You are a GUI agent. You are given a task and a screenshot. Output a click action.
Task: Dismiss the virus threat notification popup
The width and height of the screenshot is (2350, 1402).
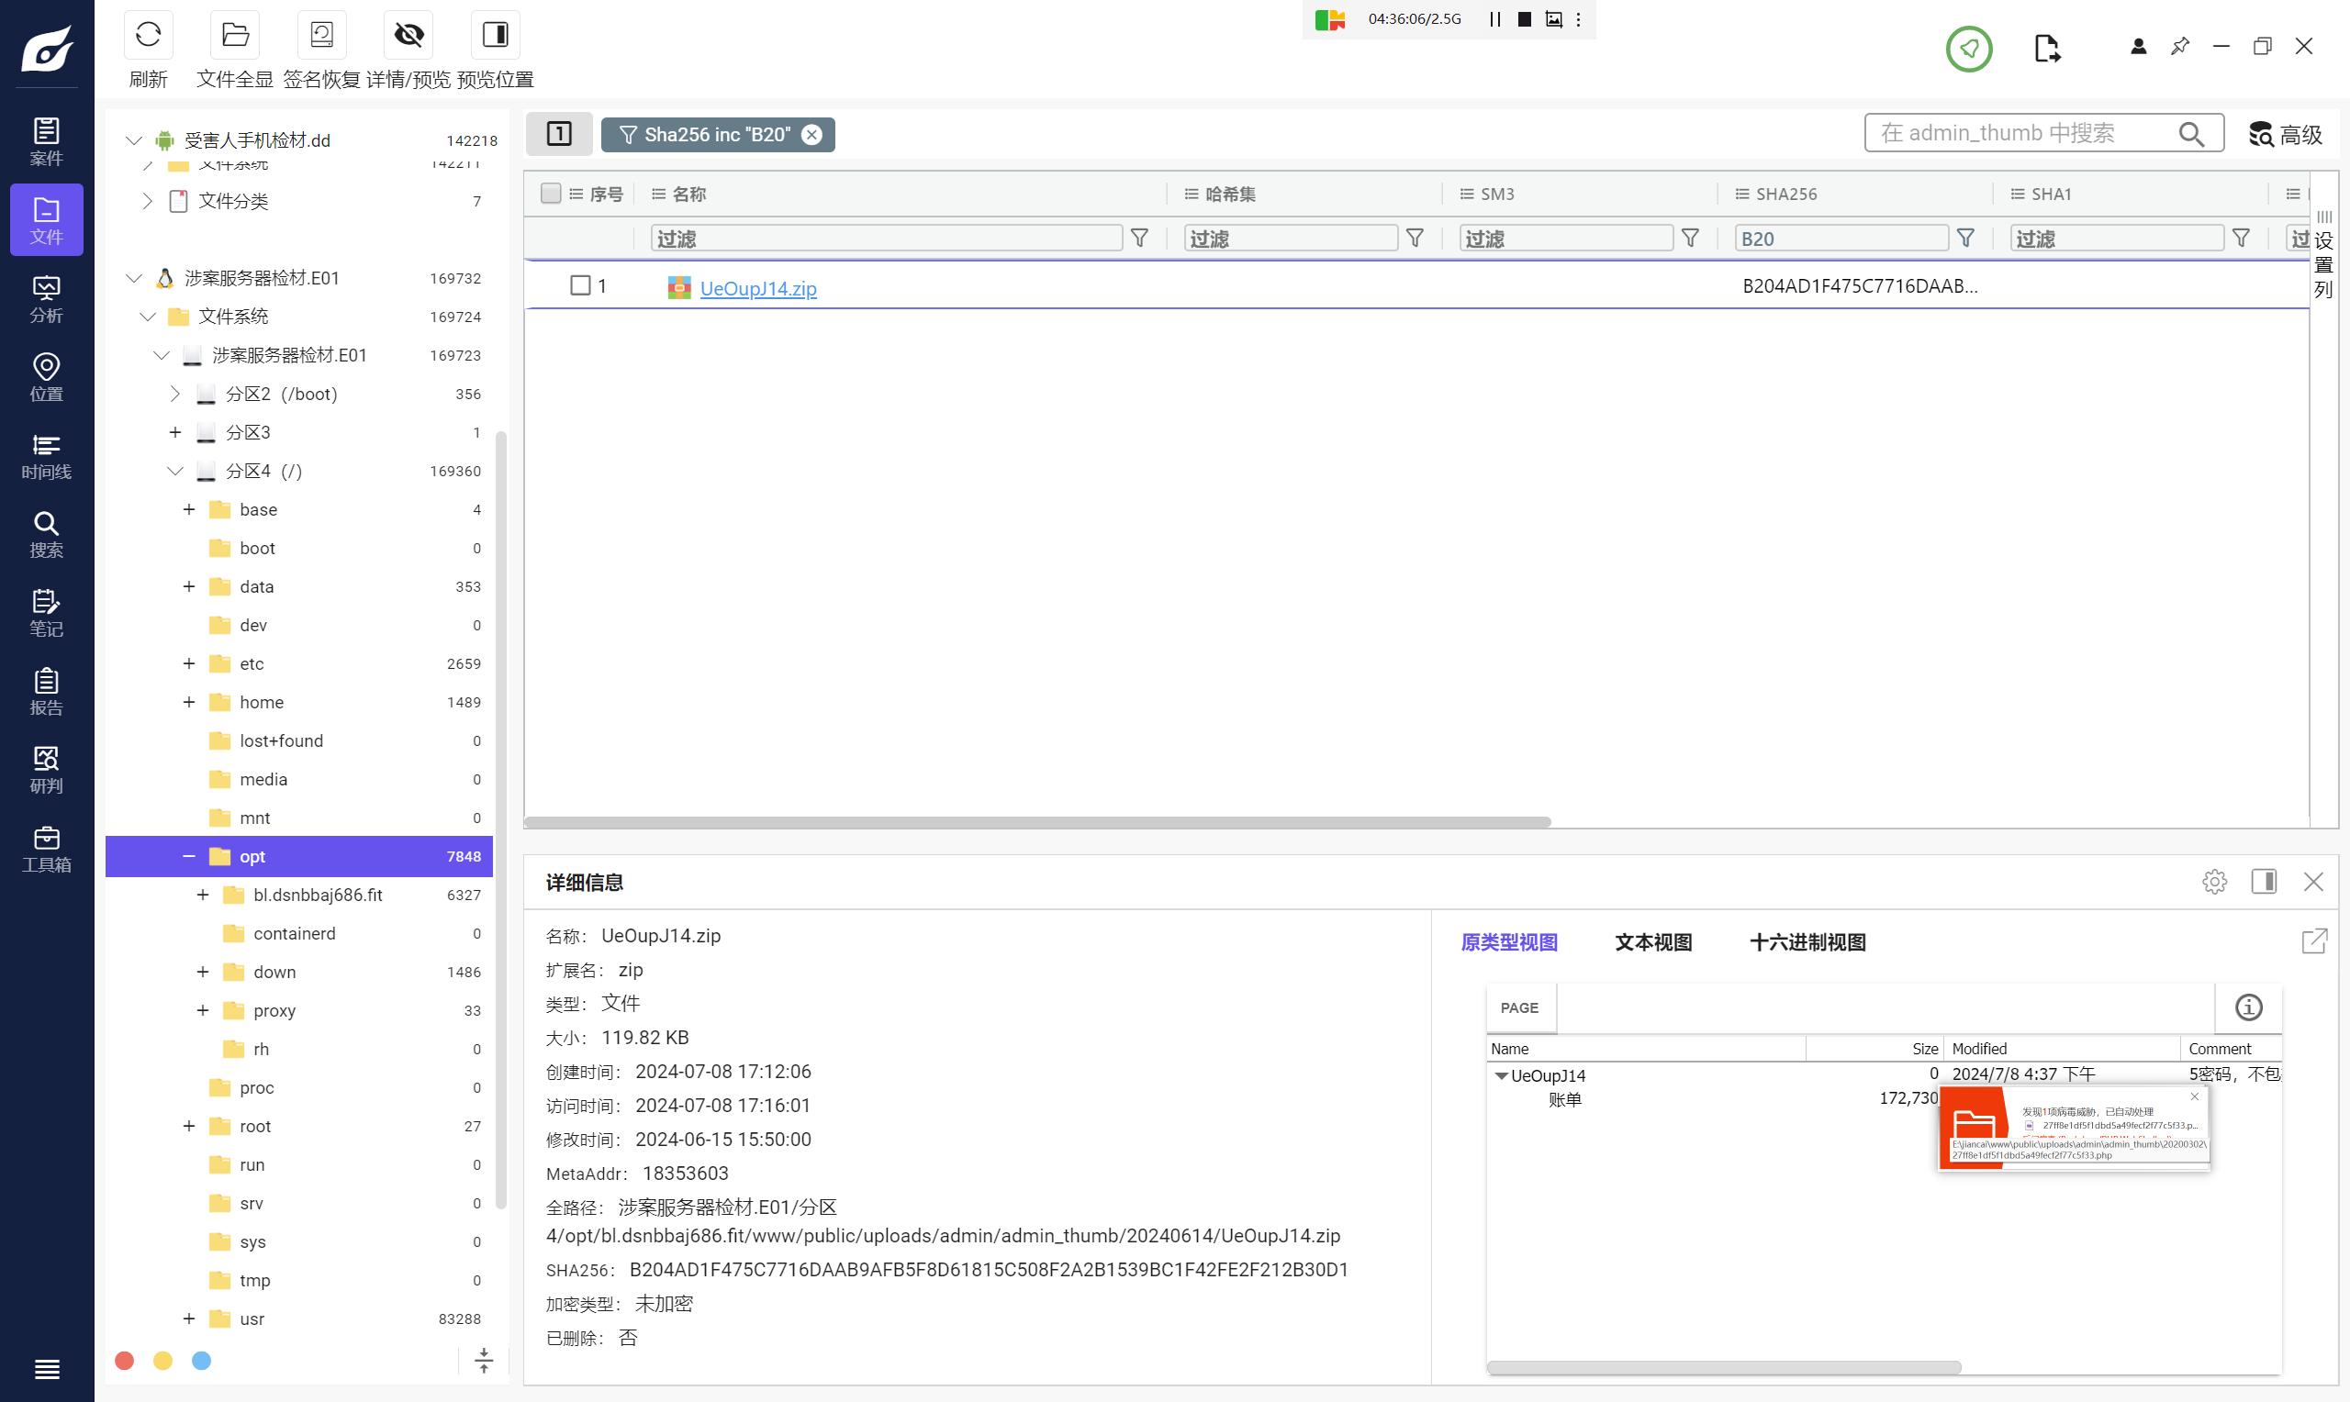pyautogui.click(x=2194, y=1096)
